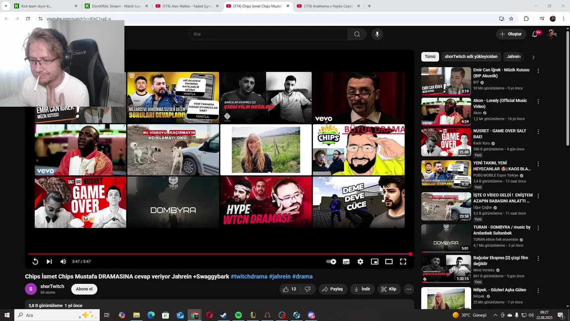570x321 pixels.
Task: Open Steam from the taskbar
Action: point(224,315)
